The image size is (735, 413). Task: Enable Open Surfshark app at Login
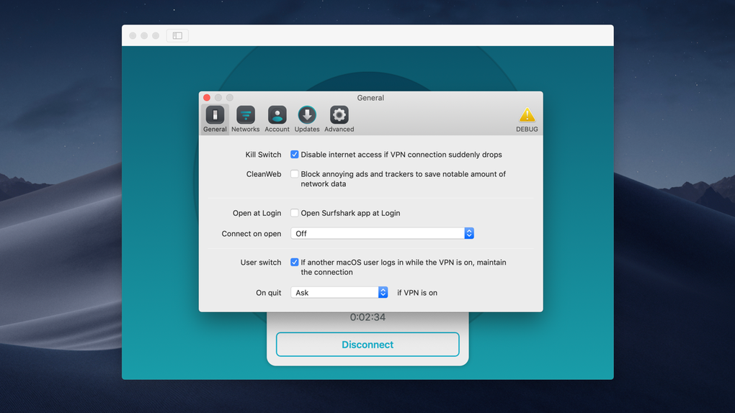295,213
